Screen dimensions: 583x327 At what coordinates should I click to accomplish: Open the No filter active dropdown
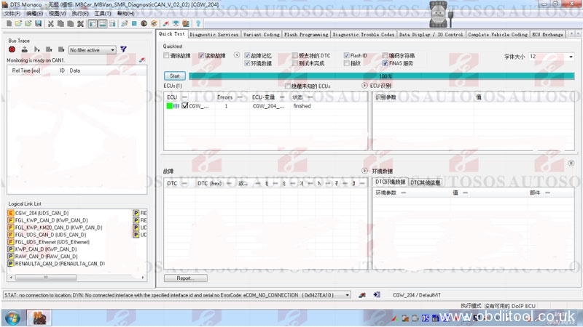click(x=93, y=49)
